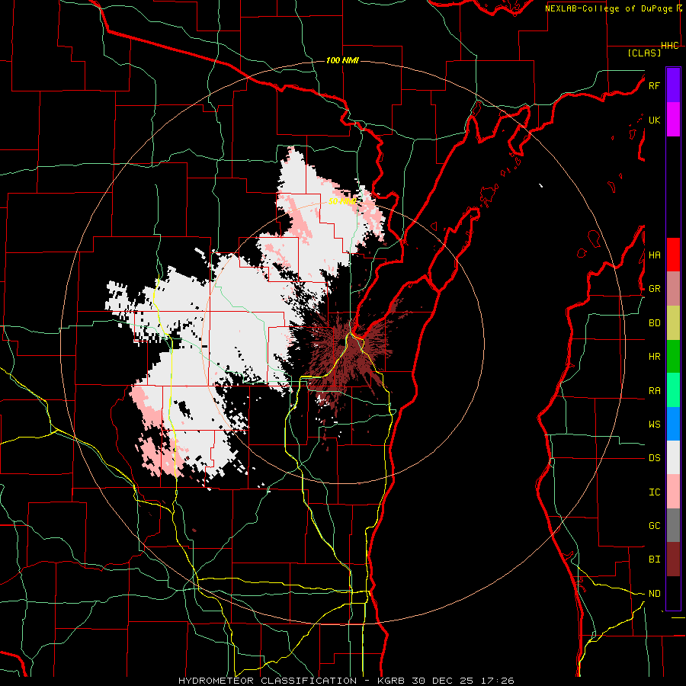Click the light pink IC swatch
This screenshot has height=686, width=686.
[673, 492]
